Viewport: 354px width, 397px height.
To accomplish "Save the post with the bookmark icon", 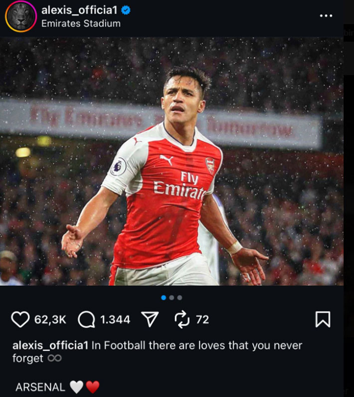I will 323,319.
